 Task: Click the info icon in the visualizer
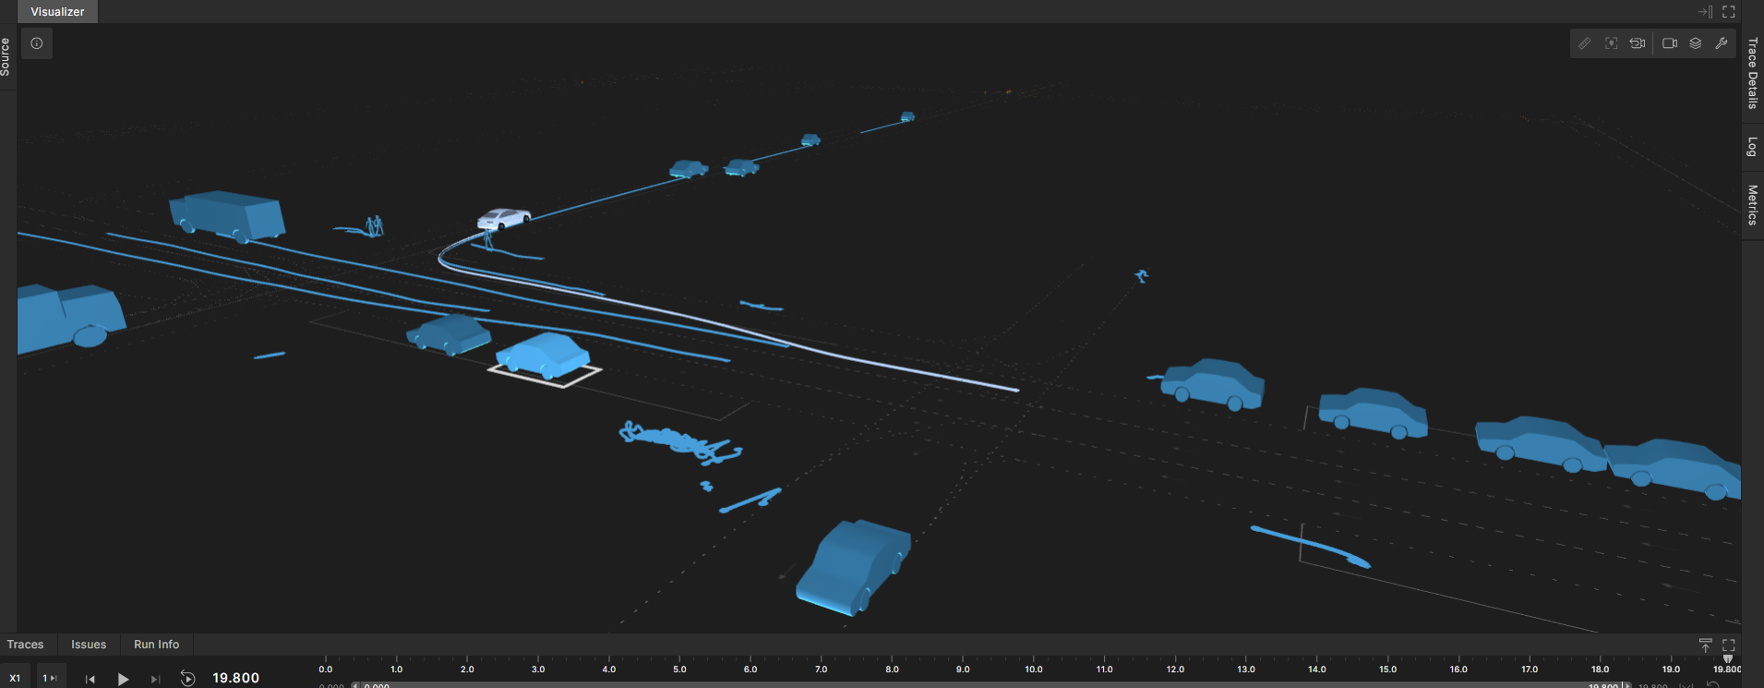pyautogui.click(x=37, y=43)
